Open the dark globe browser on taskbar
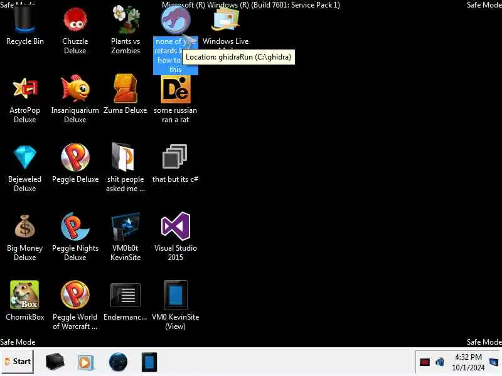 118,362
